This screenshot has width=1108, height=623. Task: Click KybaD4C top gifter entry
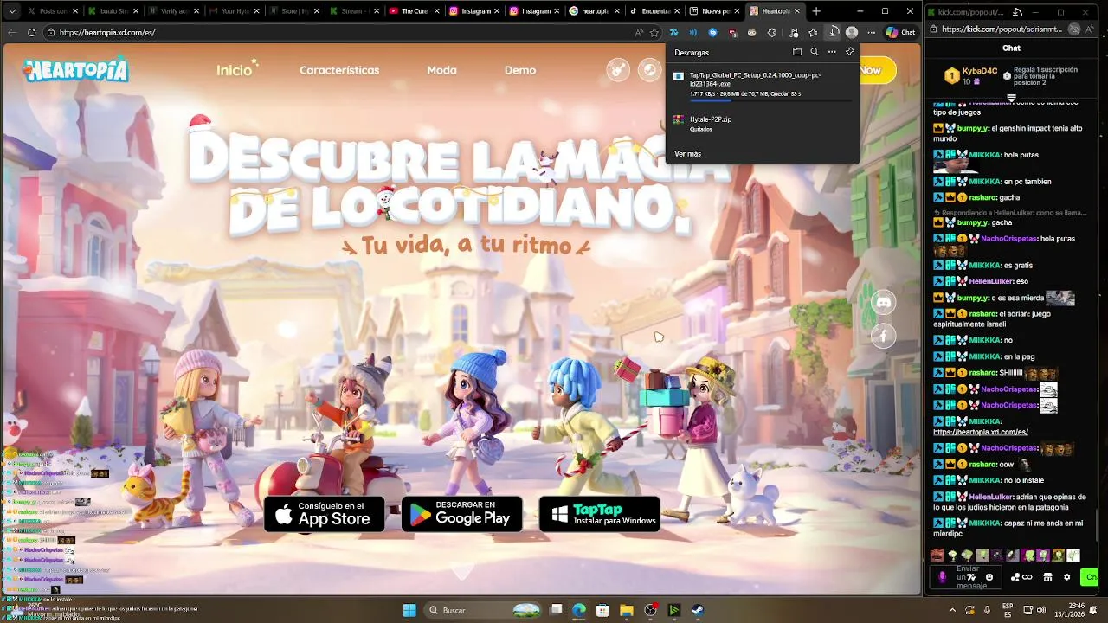coord(972,75)
